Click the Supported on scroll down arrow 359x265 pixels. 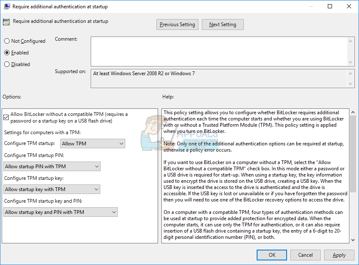350,84
